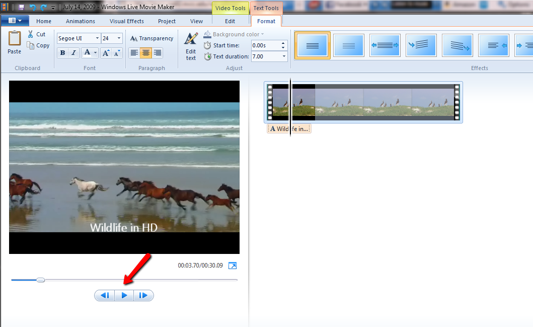Select the stretch text effect with arrows
This screenshot has height=327, width=533.
click(x=385, y=45)
